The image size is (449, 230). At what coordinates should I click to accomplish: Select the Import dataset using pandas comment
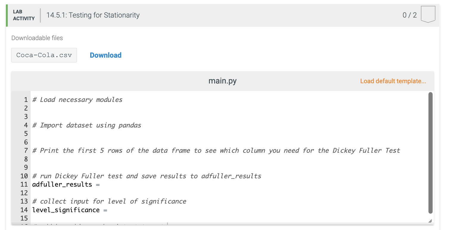pyautogui.click(x=87, y=125)
